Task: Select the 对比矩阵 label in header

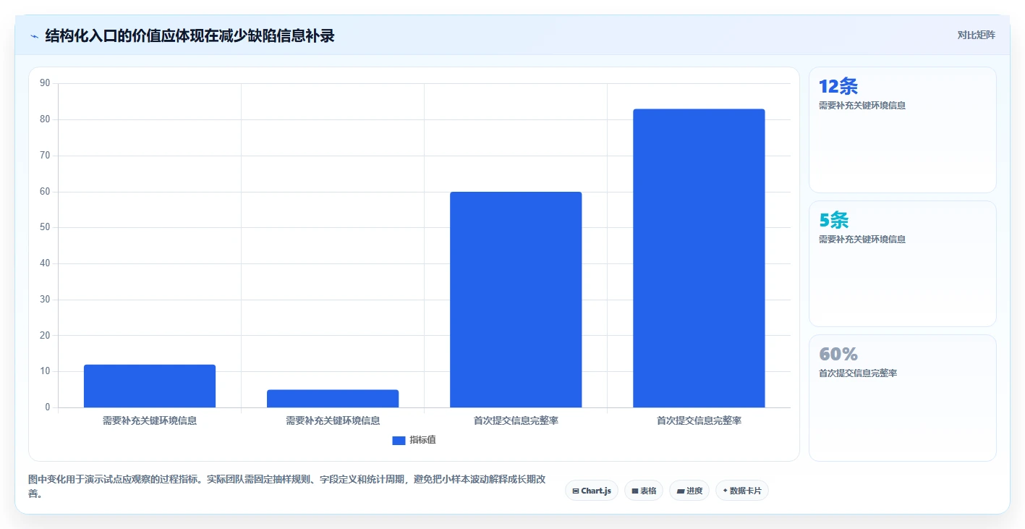Action: 976,35
